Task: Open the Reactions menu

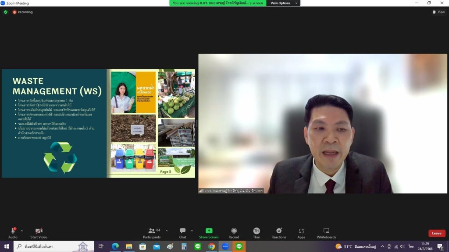Action: 278,233
